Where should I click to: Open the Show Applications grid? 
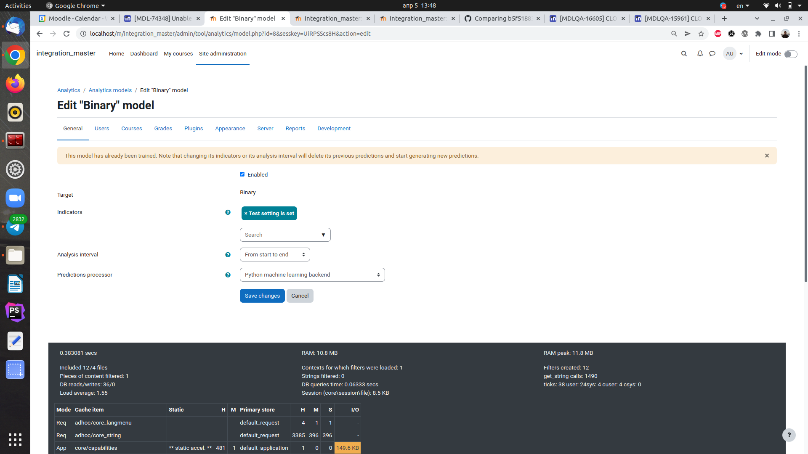[15, 439]
